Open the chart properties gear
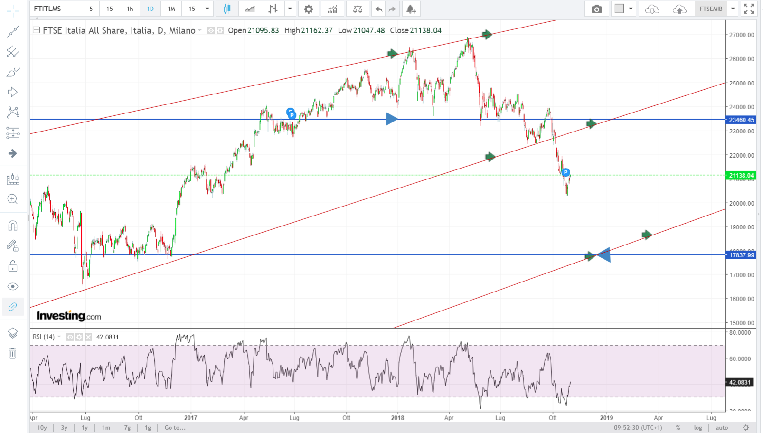The width and height of the screenshot is (763, 433). [x=309, y=9]
